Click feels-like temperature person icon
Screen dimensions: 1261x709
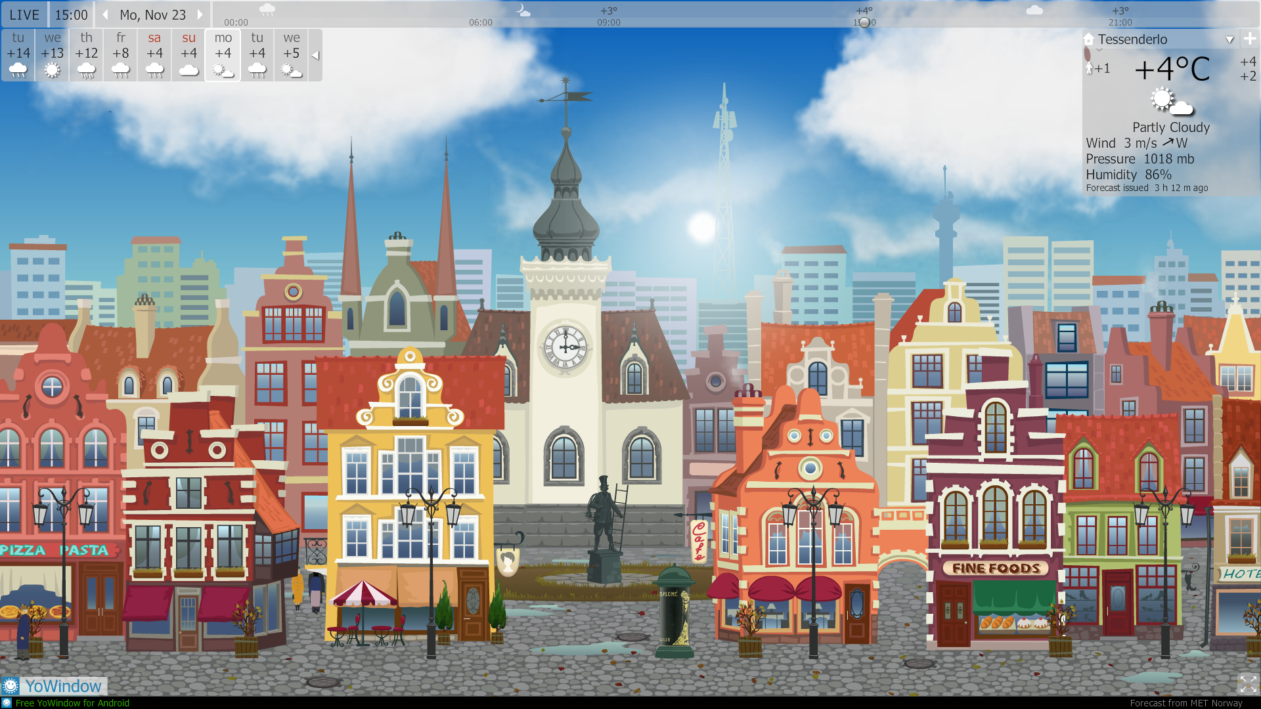[x=1089, y=68]
